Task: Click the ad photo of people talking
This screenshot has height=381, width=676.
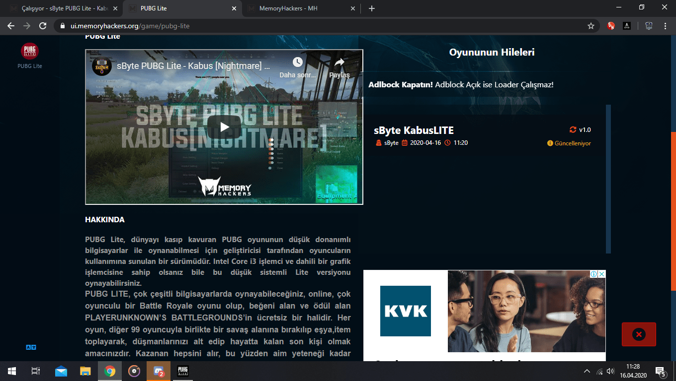Action: (526, 311)
